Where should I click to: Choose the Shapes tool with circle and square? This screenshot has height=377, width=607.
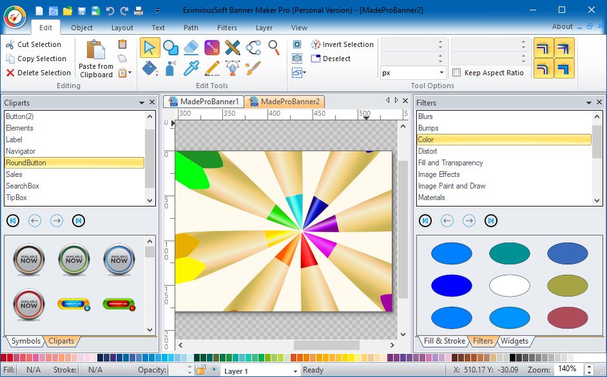click(171, 48)
